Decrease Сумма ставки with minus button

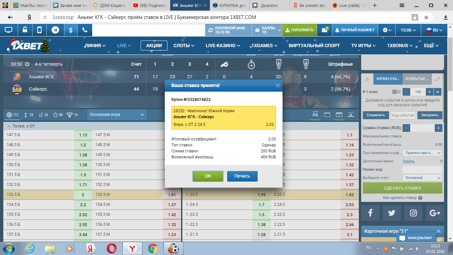(406, 128)
